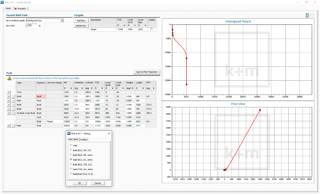Select the Build/Hold (TVD, N, E) option
This screenshot has width=320, height=194.
71,174
